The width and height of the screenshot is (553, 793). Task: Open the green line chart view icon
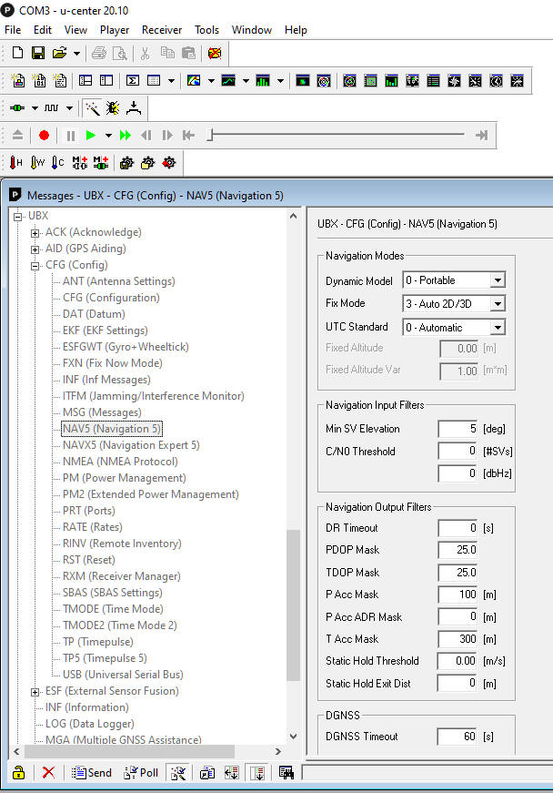coord(228,80)
